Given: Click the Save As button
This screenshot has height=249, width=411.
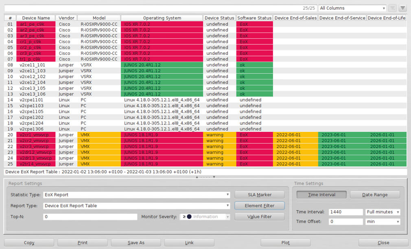Looking at the screenshot, I should point(136,243).
